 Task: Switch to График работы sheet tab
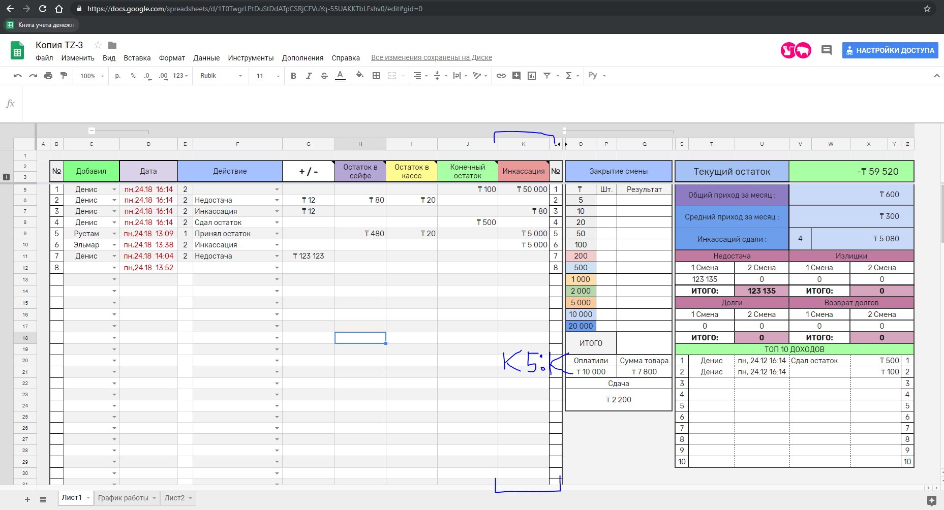point(124,498)
